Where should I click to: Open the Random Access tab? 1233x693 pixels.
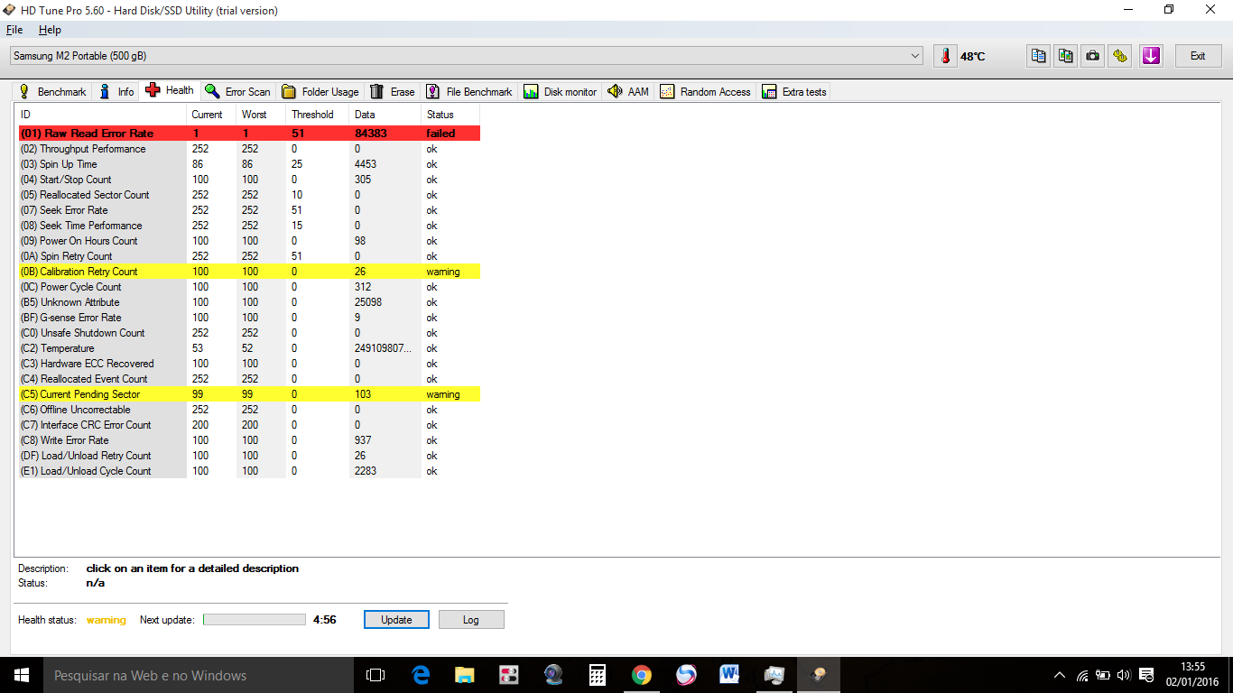click(705, 92)
